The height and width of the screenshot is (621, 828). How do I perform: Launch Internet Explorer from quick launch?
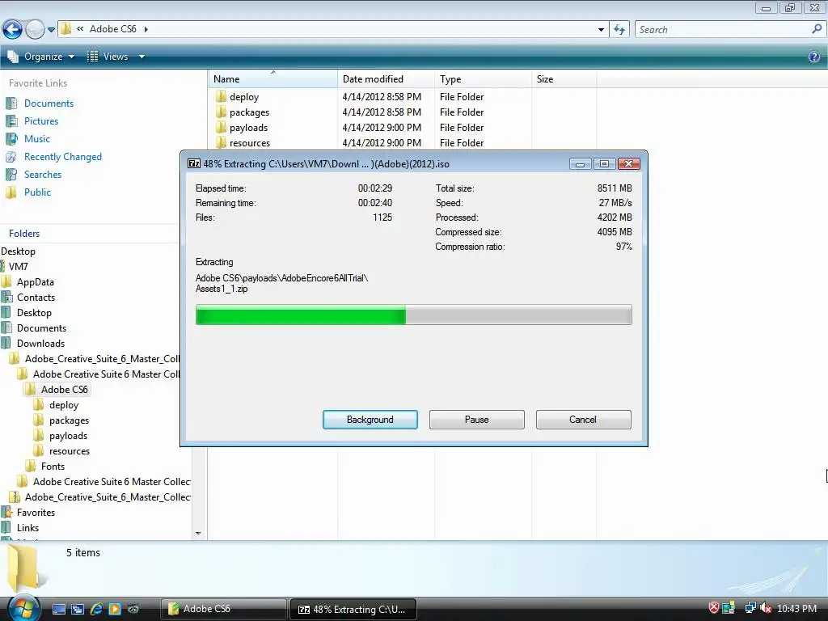(x=96, y=609)
